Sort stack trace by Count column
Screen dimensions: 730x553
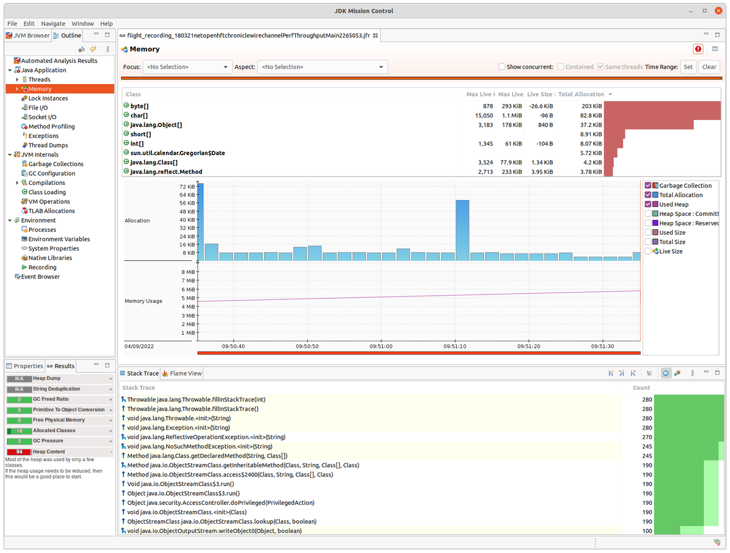point(641,388)
